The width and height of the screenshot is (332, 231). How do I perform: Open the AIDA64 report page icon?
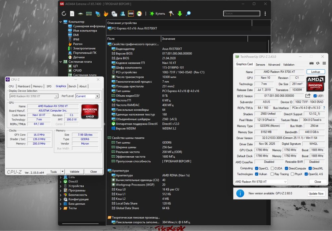pyautogui.click(x=72, y=14)
